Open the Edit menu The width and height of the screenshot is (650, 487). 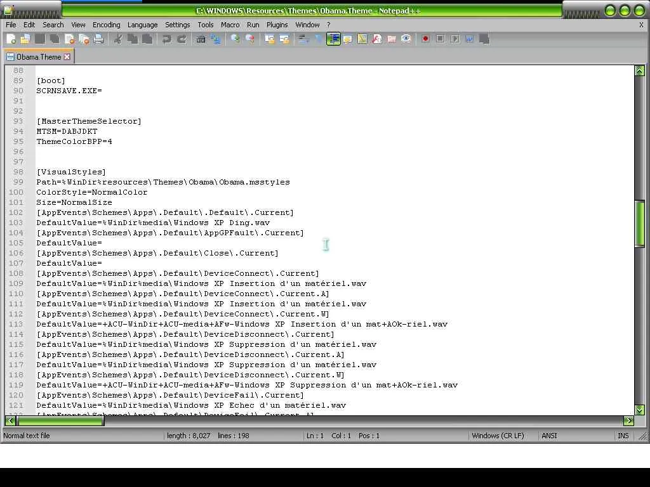pyautogui.click(x=29, y=25)
